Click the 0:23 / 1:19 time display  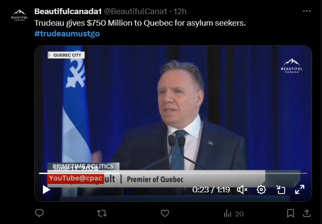[x=211, y=190]
